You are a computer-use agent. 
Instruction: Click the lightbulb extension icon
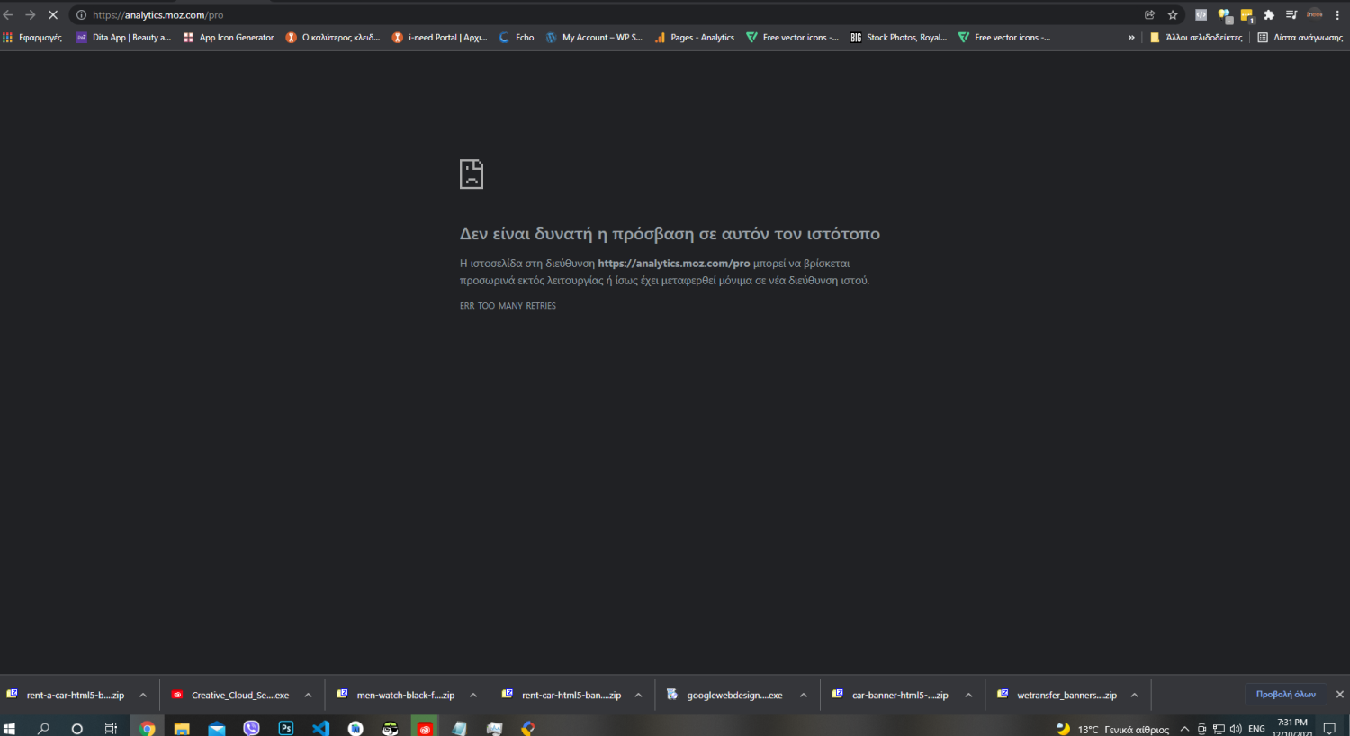point(1224,14)
